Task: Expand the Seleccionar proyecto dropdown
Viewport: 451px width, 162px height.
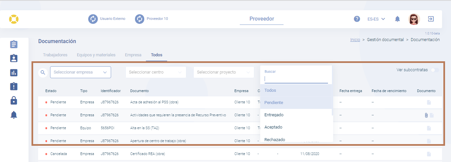Action: 224,72
